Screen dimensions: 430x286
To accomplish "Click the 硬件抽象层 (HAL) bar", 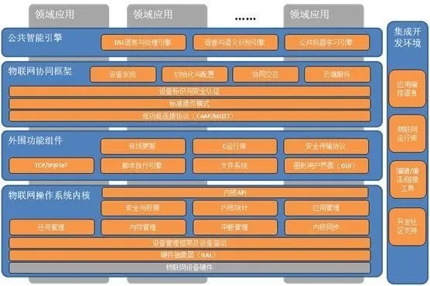I will click(189, 255).
